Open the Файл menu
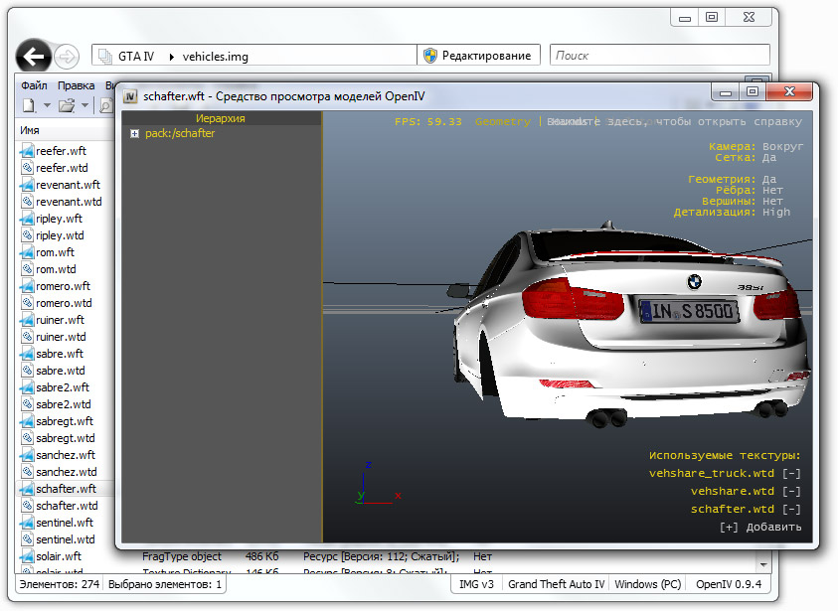838x611 pixels. click(x=33, y=84)
